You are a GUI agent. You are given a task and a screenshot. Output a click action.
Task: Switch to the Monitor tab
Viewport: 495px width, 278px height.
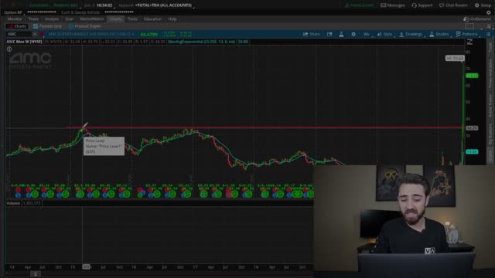point(15,19)
